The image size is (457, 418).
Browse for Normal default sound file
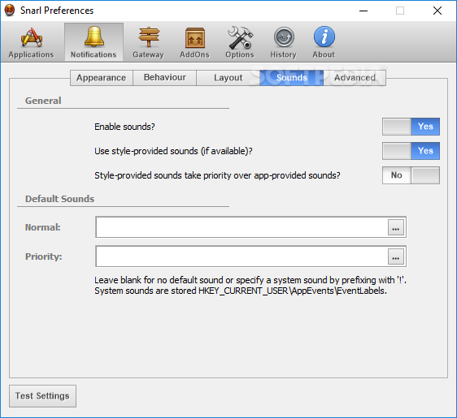[396, 227]
